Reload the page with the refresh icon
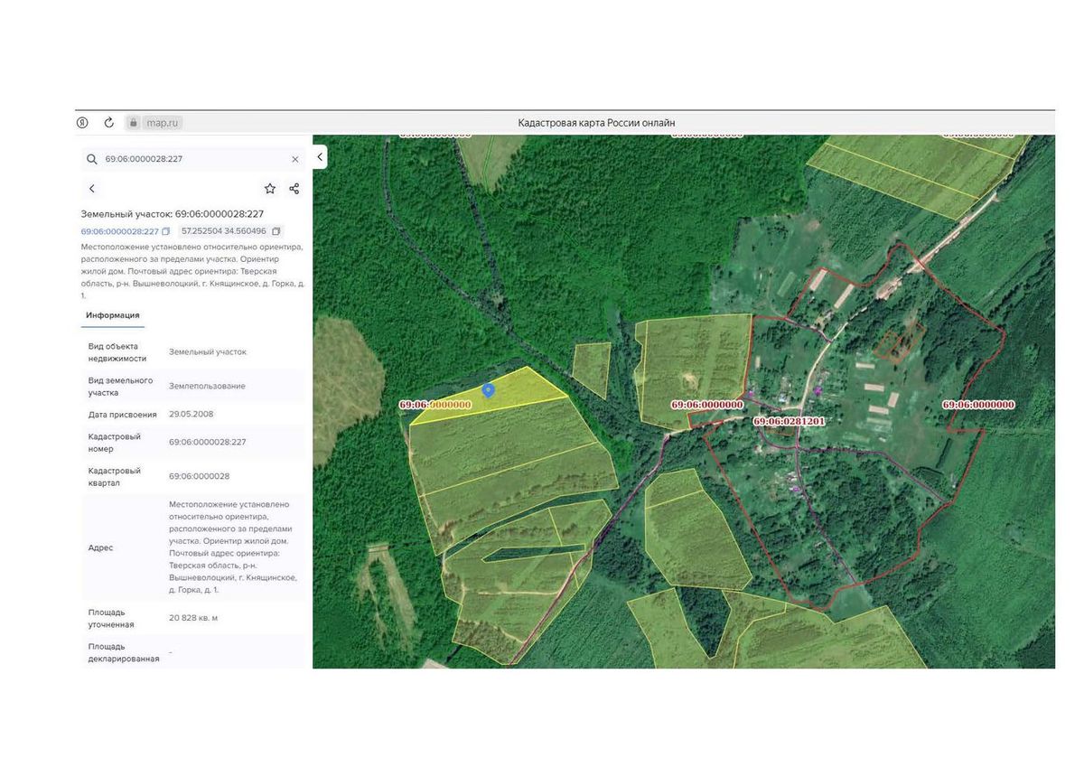1084x767 pixels. point(109,123)
